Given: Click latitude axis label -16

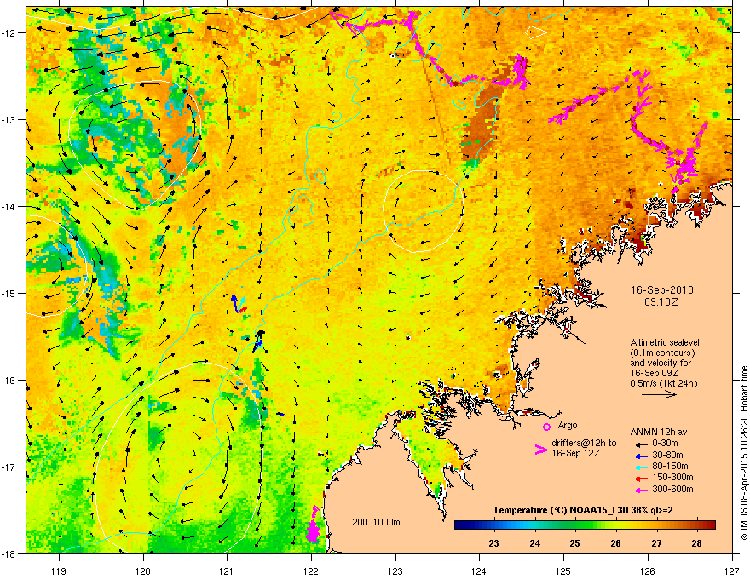Looking at the screenshot, I should (x=9, y=381).
